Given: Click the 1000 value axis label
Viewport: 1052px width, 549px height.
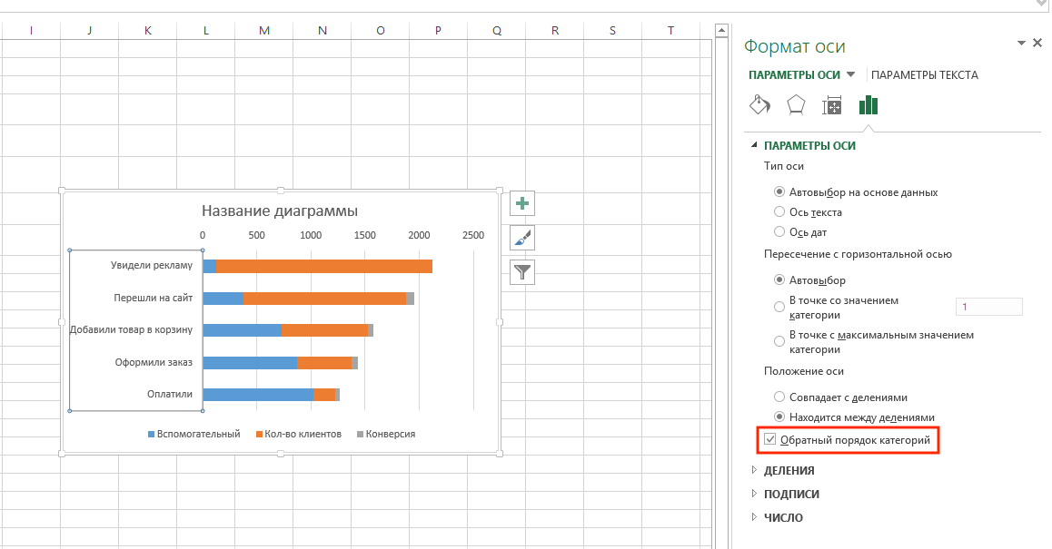Looking at the screenshot, I should (311, 235).
